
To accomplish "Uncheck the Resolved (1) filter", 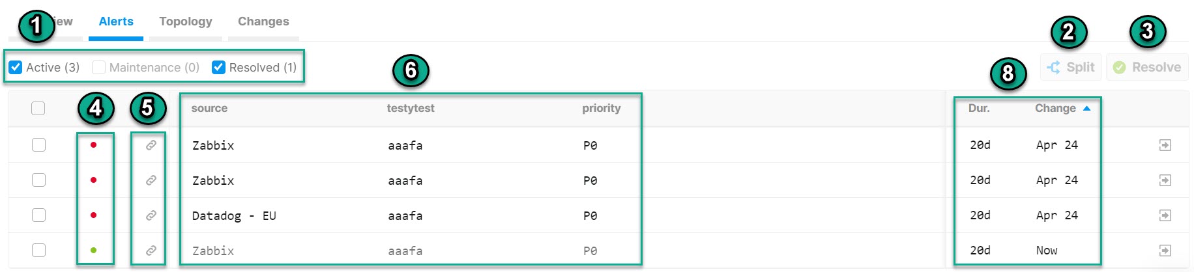I will (x=219, y=68).
